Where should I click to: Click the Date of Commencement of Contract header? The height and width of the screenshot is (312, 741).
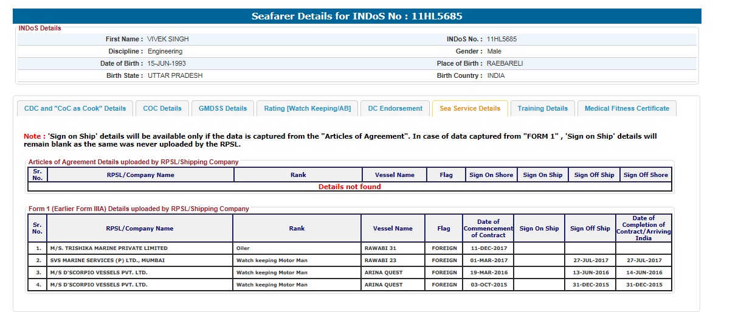(488, 229)
